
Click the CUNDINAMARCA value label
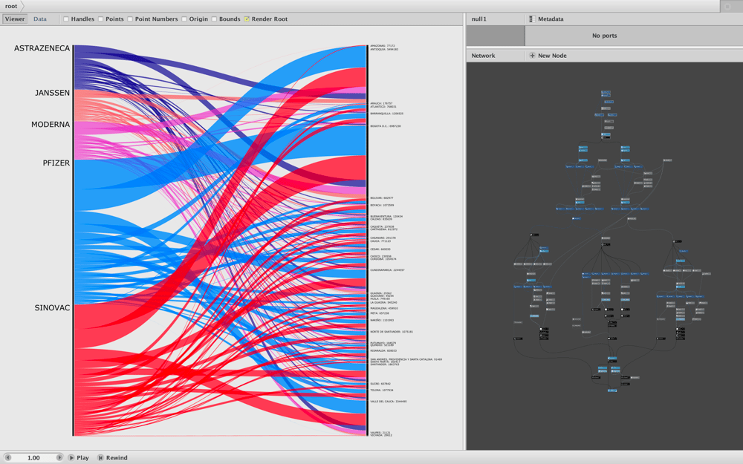tap(387, 270)
